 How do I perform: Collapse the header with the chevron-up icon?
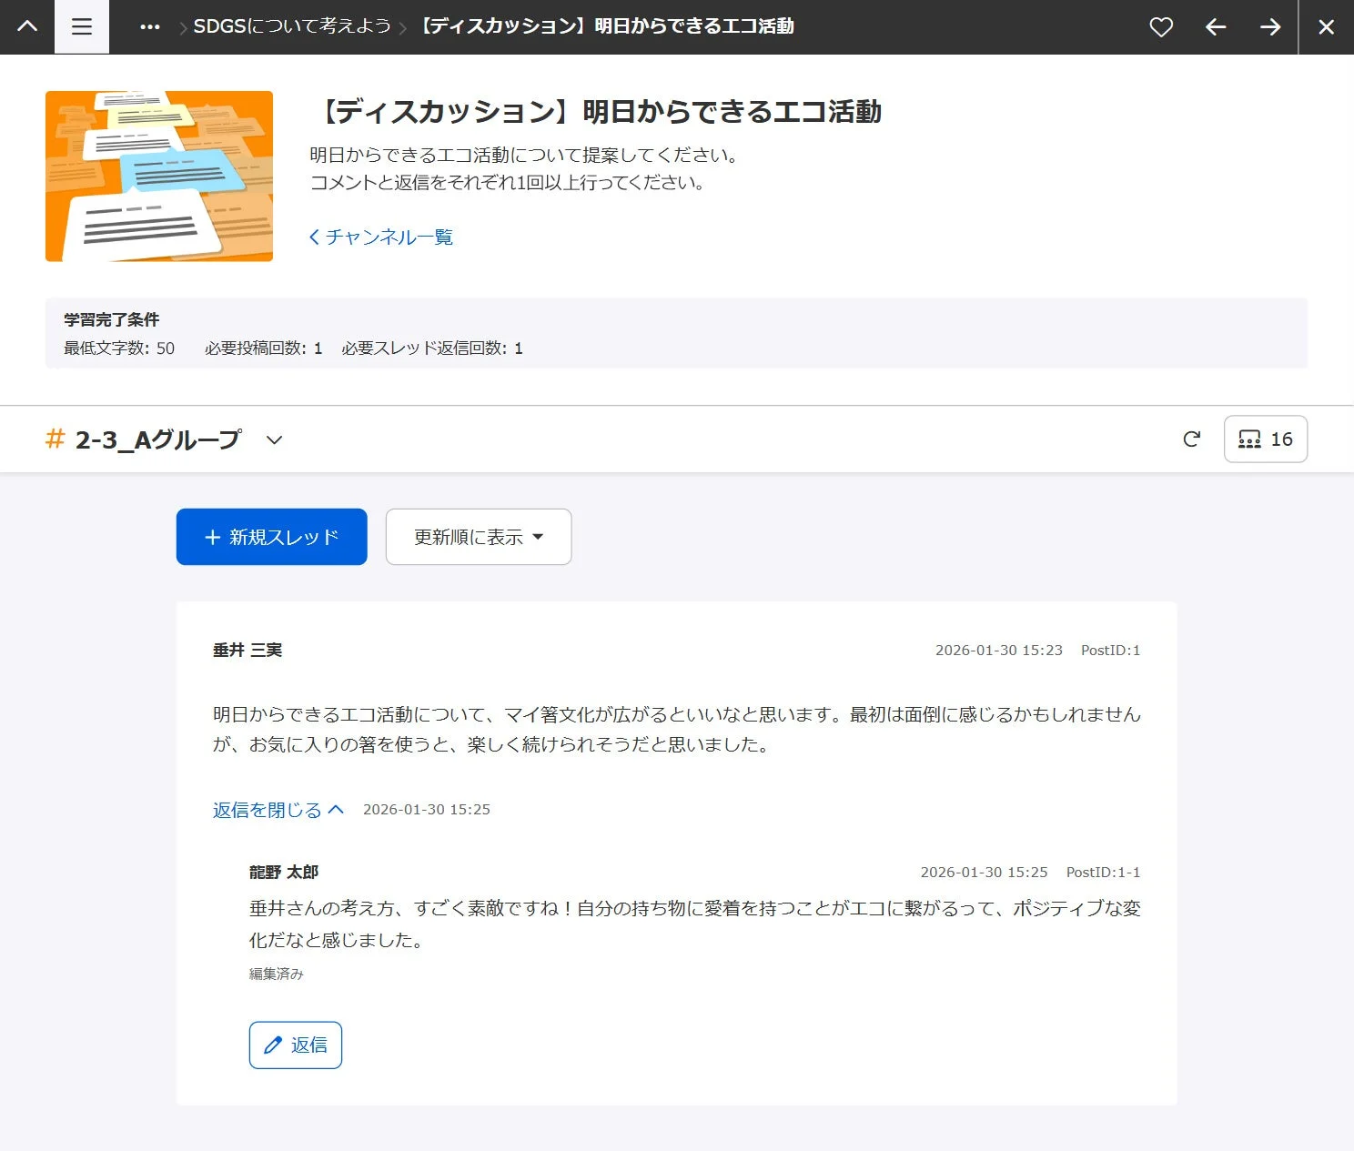tap(26, 26)
